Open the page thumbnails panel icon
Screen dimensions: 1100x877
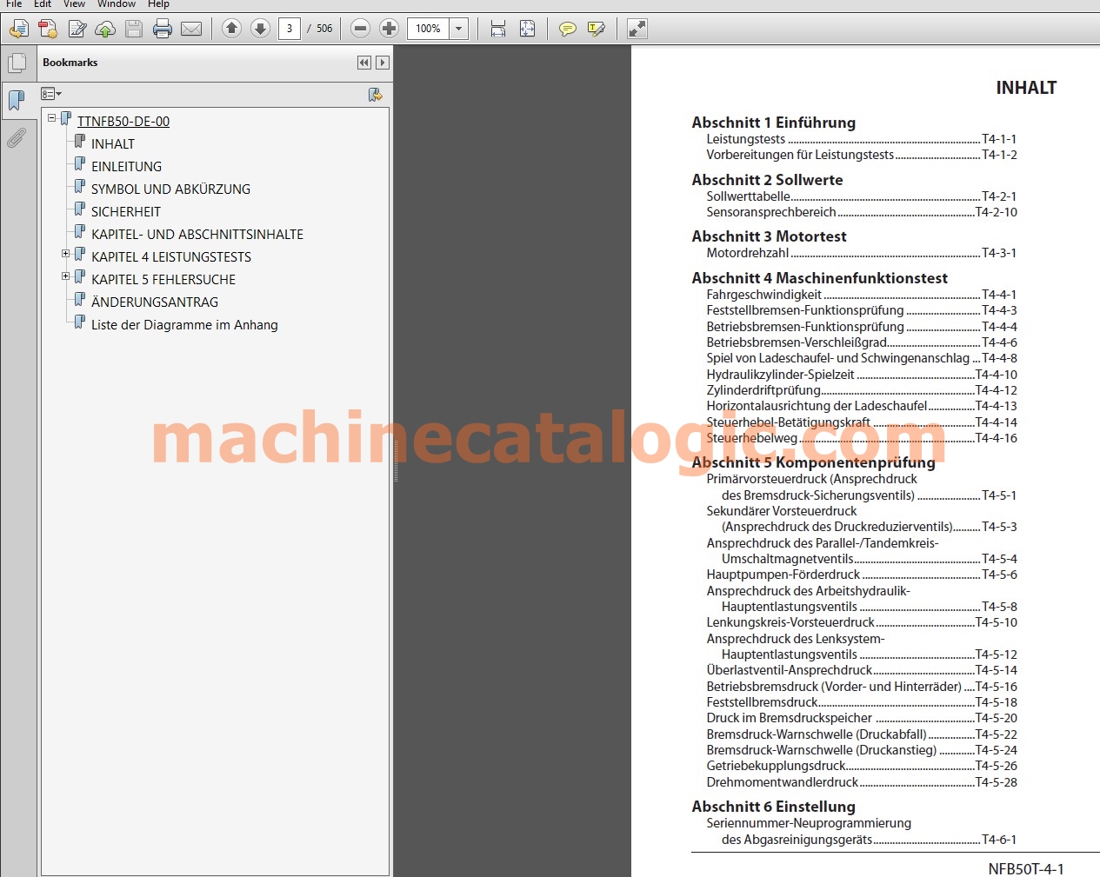(x=17, y=63)
